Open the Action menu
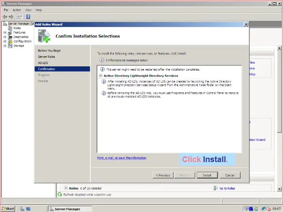 [x=17, y=10]
